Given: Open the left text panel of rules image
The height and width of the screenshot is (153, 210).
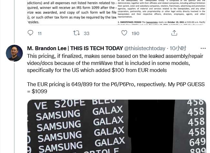Looking at the screenshot, I should 72,13.
